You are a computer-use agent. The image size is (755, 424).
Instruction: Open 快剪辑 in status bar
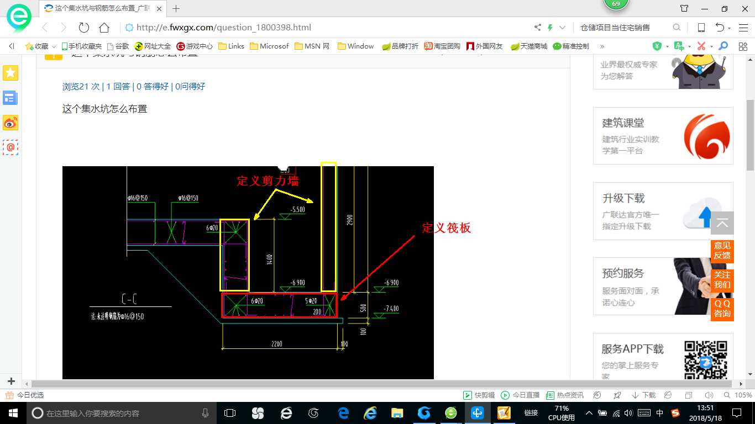[479, 395]
